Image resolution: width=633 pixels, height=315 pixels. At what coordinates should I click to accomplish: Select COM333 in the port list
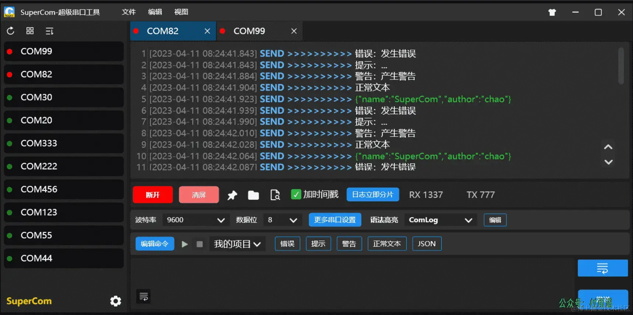click(x=64, y=143)
